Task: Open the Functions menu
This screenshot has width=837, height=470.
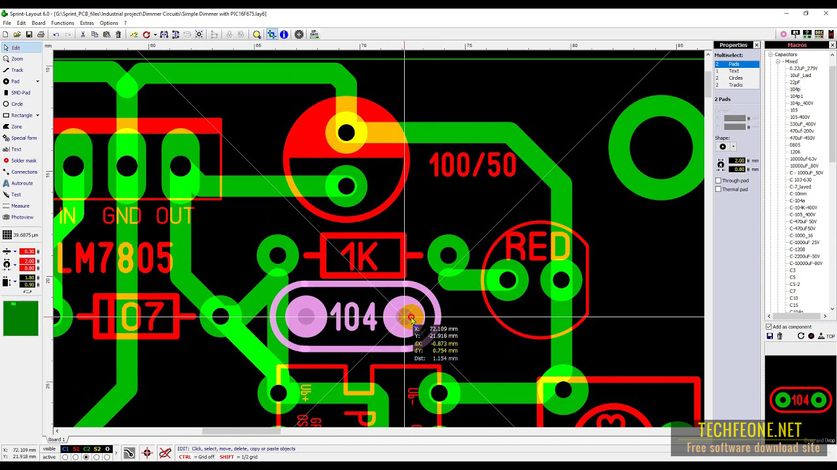Action: [63, 23]
